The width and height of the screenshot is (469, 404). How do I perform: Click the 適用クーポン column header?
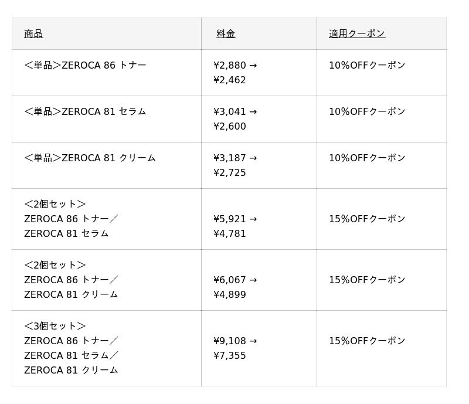pyautogui.click(x=357, y=34)
